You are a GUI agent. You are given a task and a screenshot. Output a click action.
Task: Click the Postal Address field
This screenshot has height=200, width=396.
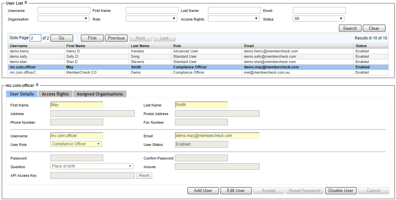click(217, 113)
